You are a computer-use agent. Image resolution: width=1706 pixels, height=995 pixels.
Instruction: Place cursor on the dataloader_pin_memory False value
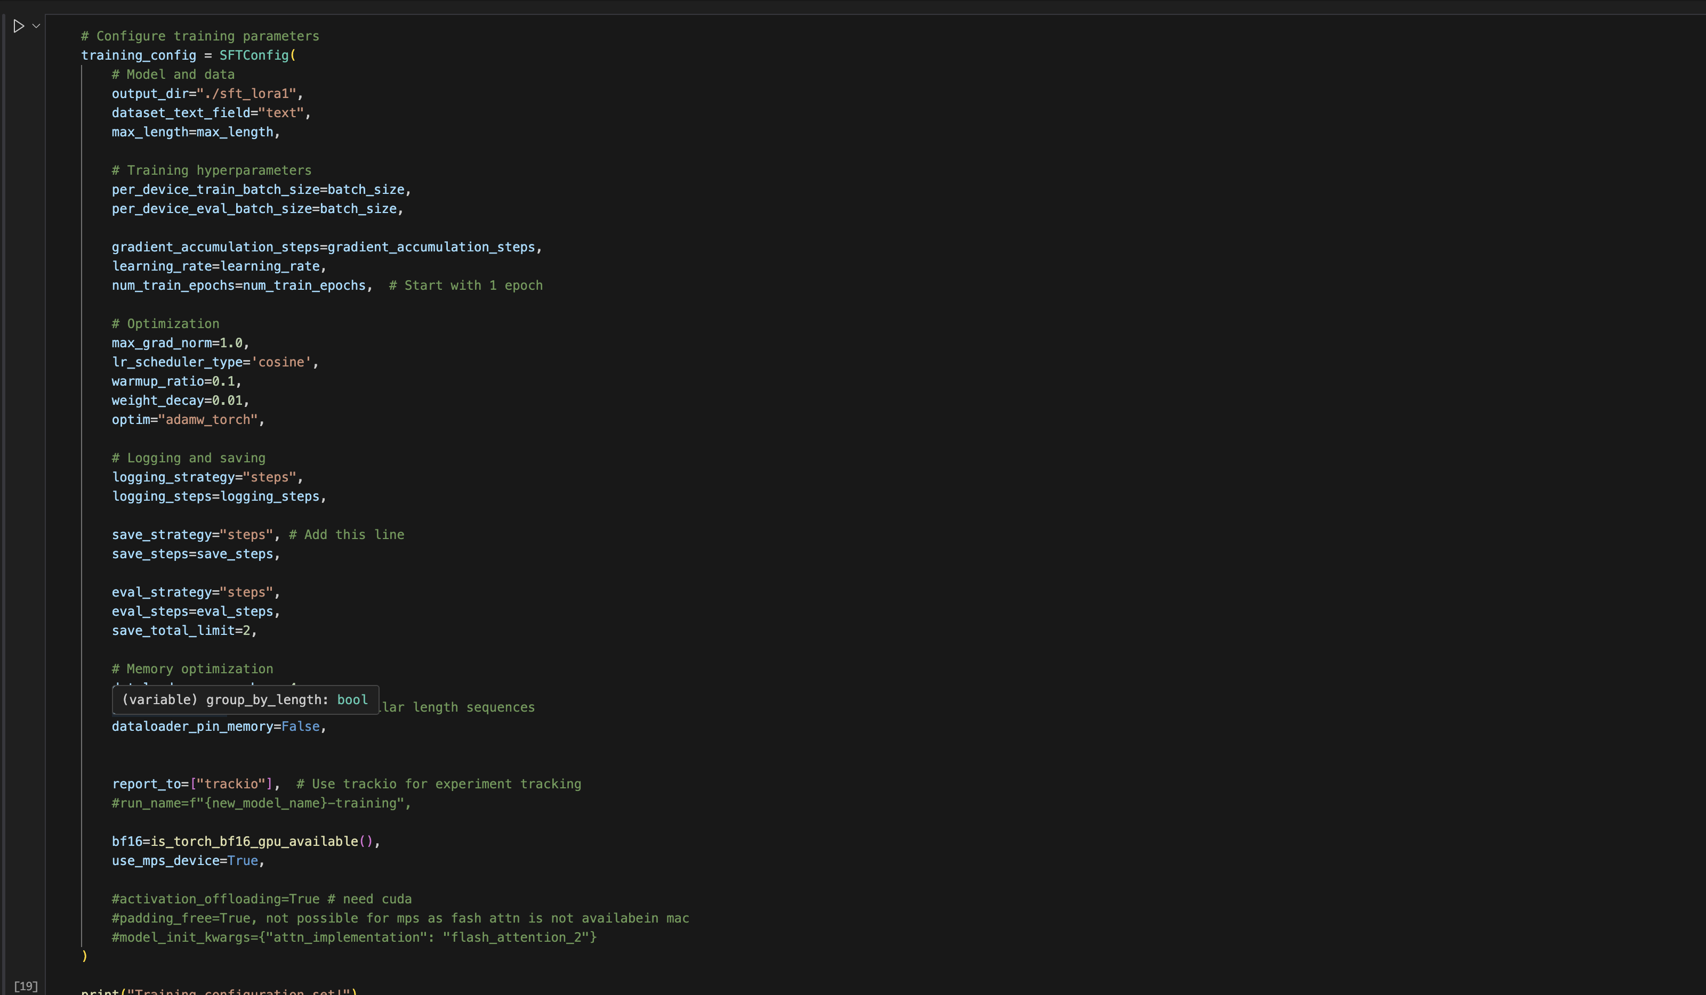[x=300, y=727]
